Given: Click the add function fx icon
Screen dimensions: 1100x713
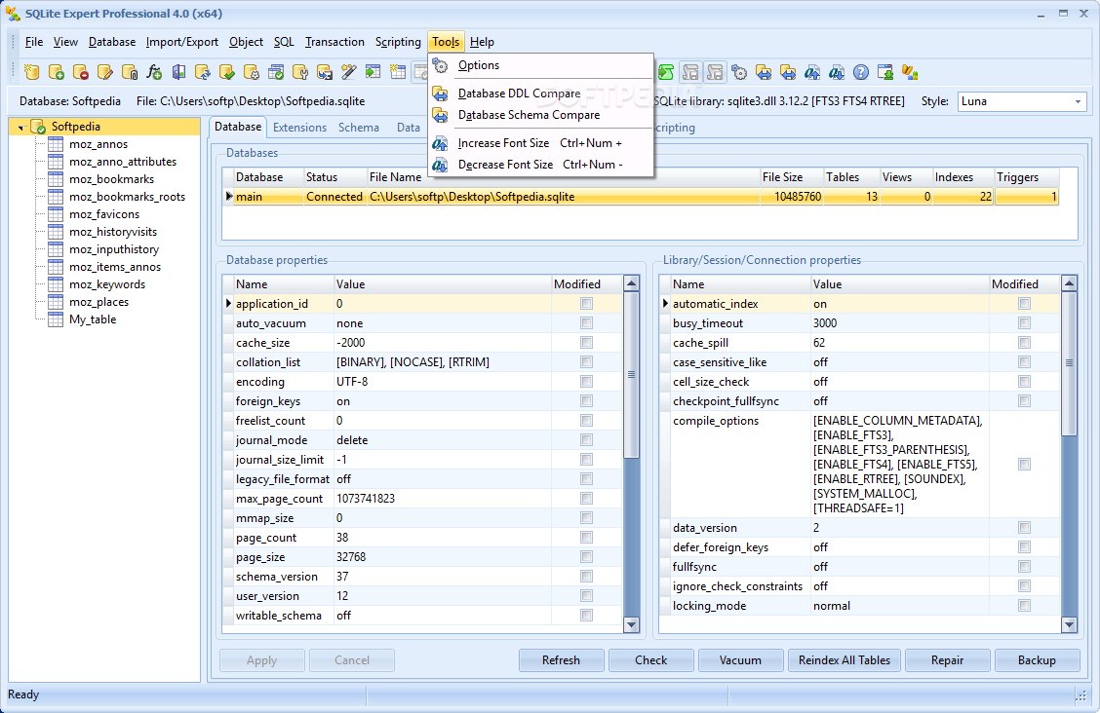Looking at the screenshot, I should click(x=154, y=72).
